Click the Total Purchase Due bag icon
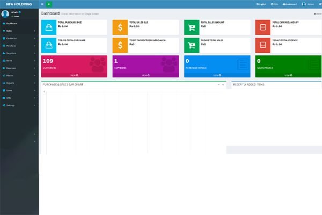The image size is (322, 215). tap(48, 27)
